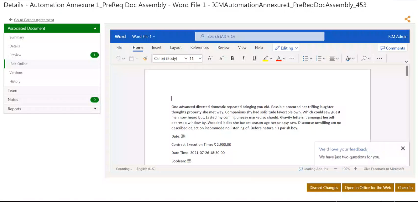Open the Editing mode dropdown
418x202 pixels.
pyautogui.click(x=286, y=48)
